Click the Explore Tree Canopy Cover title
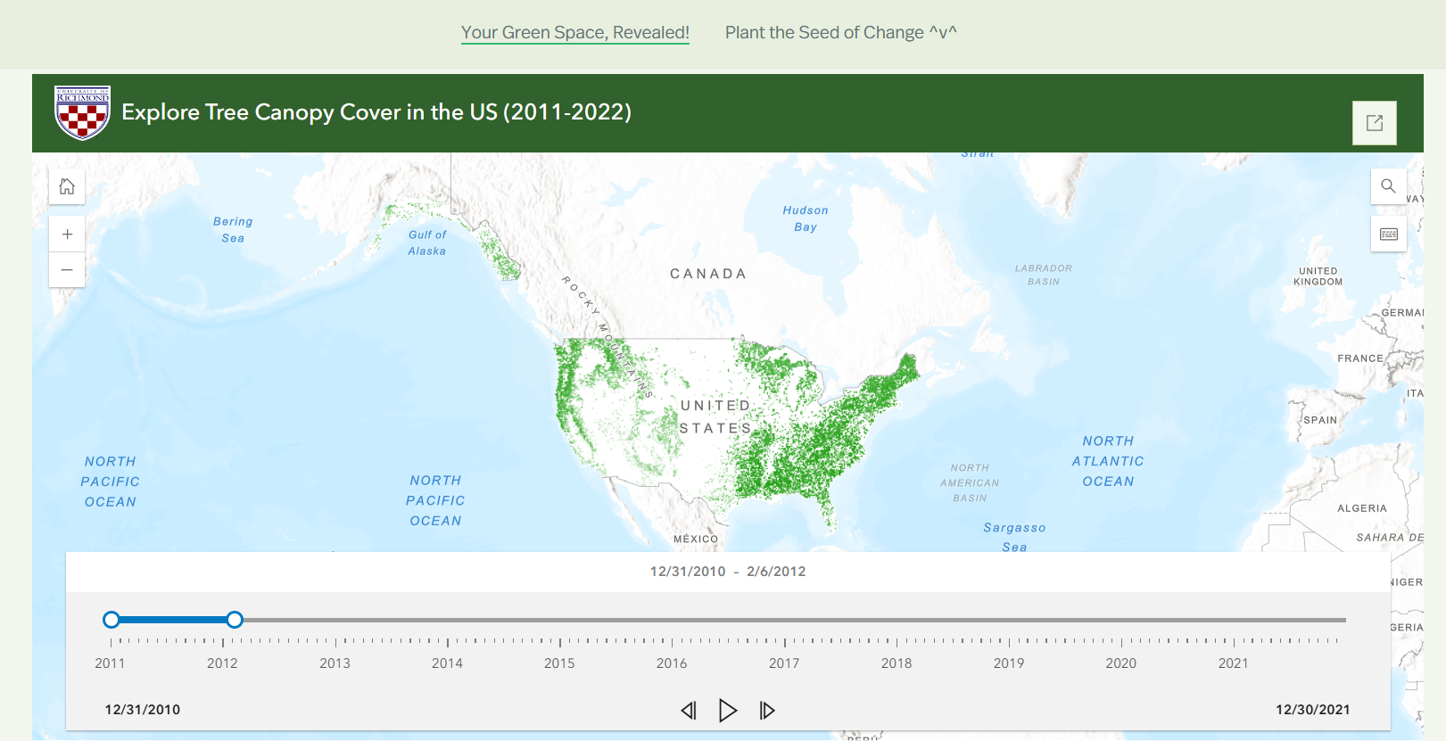This screenshot has height=741, width=1446. 376,112
